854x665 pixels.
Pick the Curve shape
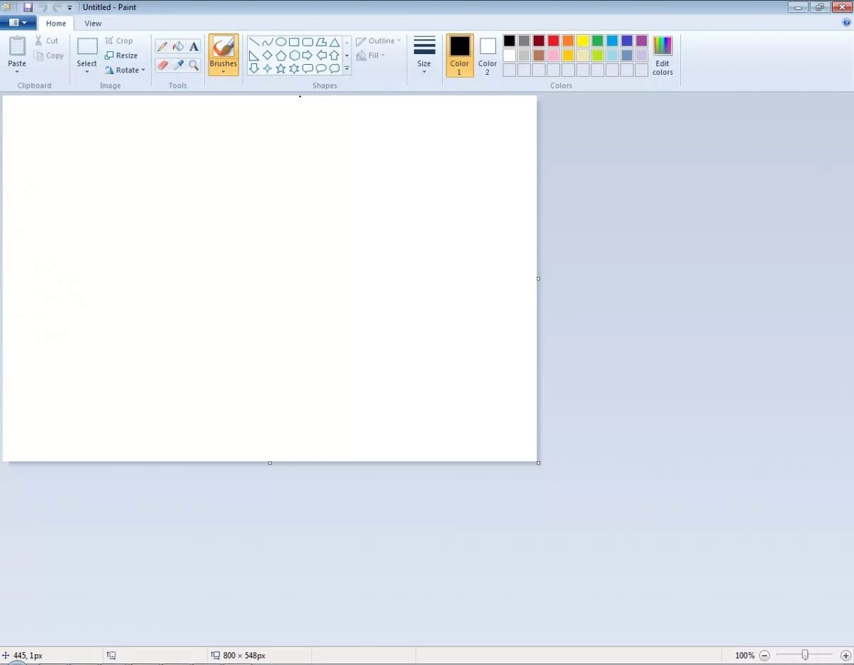click(268, 42)
